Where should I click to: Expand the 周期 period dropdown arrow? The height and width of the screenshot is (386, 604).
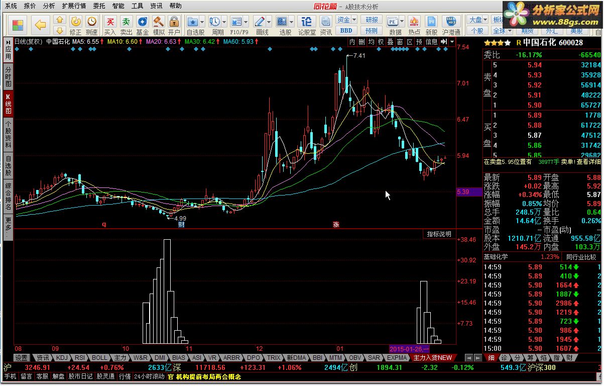pyautogui.click(x=224, y=22)
